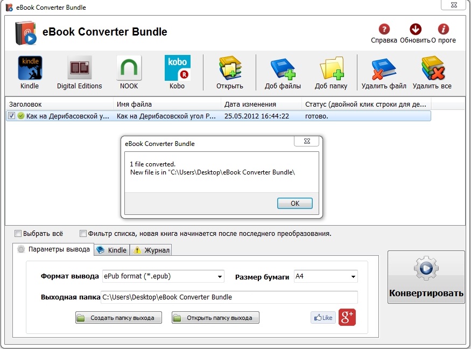Switch to the Журнал tab
Screen dimensions: 471x349
151,250
